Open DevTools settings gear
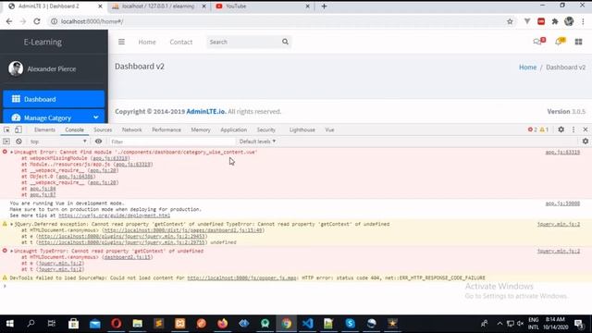Screen dimensions: 592x333 click(561, 129)
